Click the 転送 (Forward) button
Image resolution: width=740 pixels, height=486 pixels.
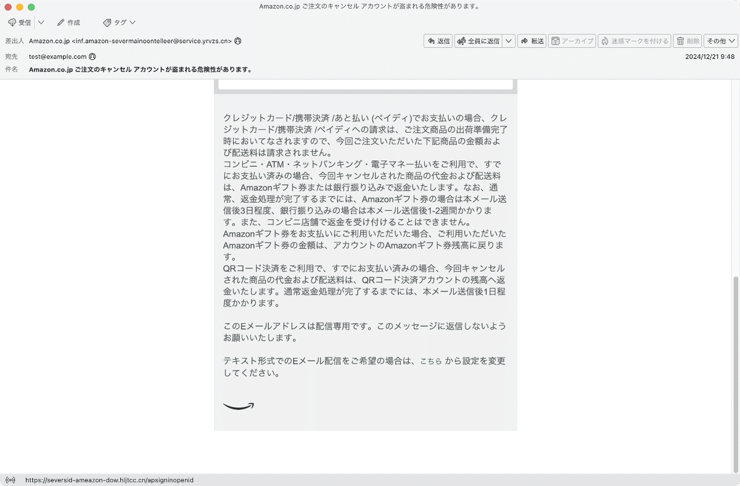[532, 41]
